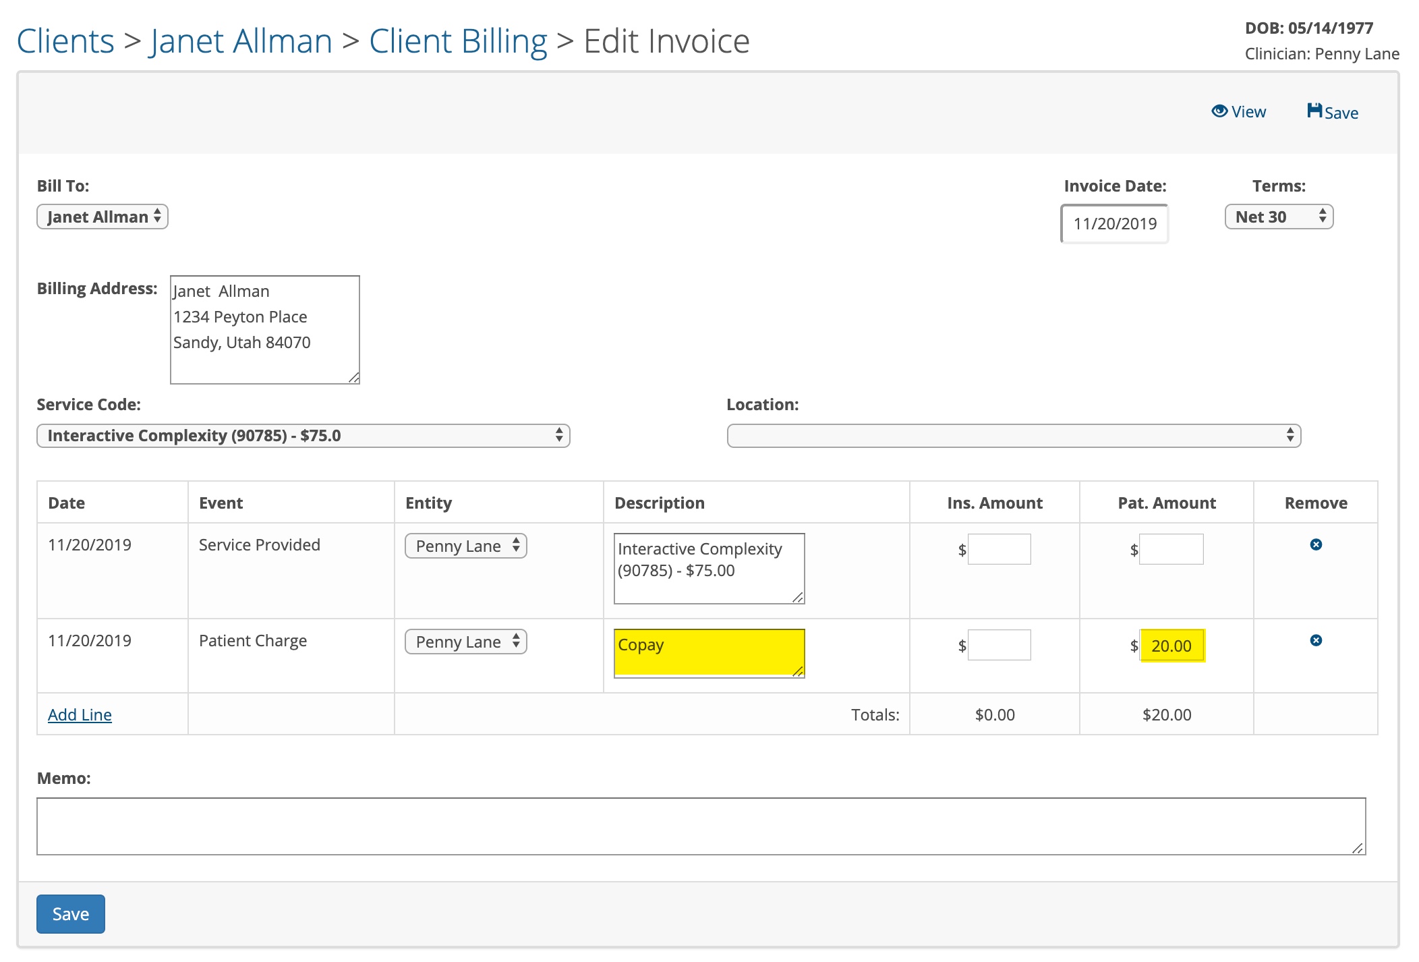Image resolution: width=1419 pixels, height=962 pixels.
Task: Click the highlighted Copay description box
Action: 708,652
